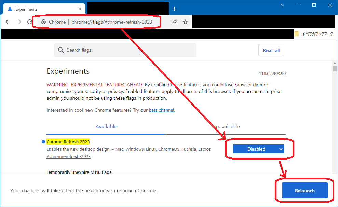This screenshot has height=207, width=338.
Task: Click the back navigation arrow
Action: click(x=8, y=22)
